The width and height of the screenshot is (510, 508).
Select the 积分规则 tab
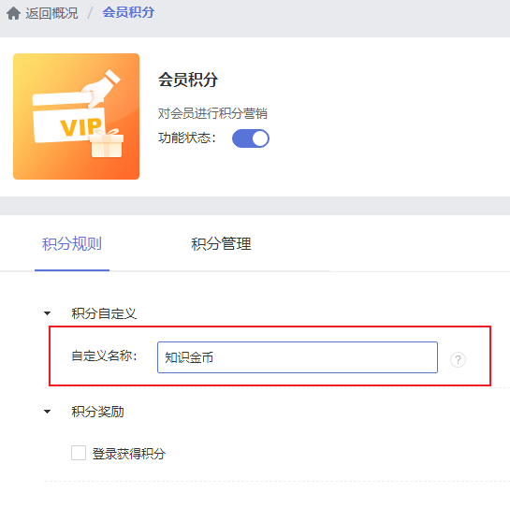[72, 244]
